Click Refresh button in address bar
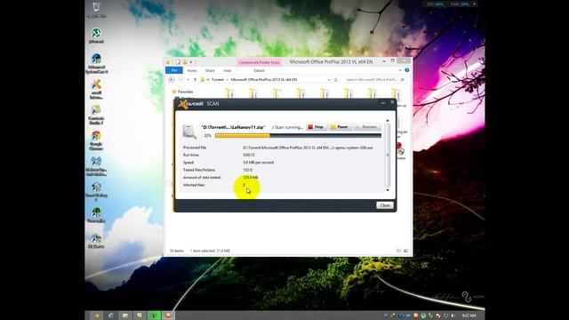This screenshot has width=569, height=320. click(x=336, y=79)
